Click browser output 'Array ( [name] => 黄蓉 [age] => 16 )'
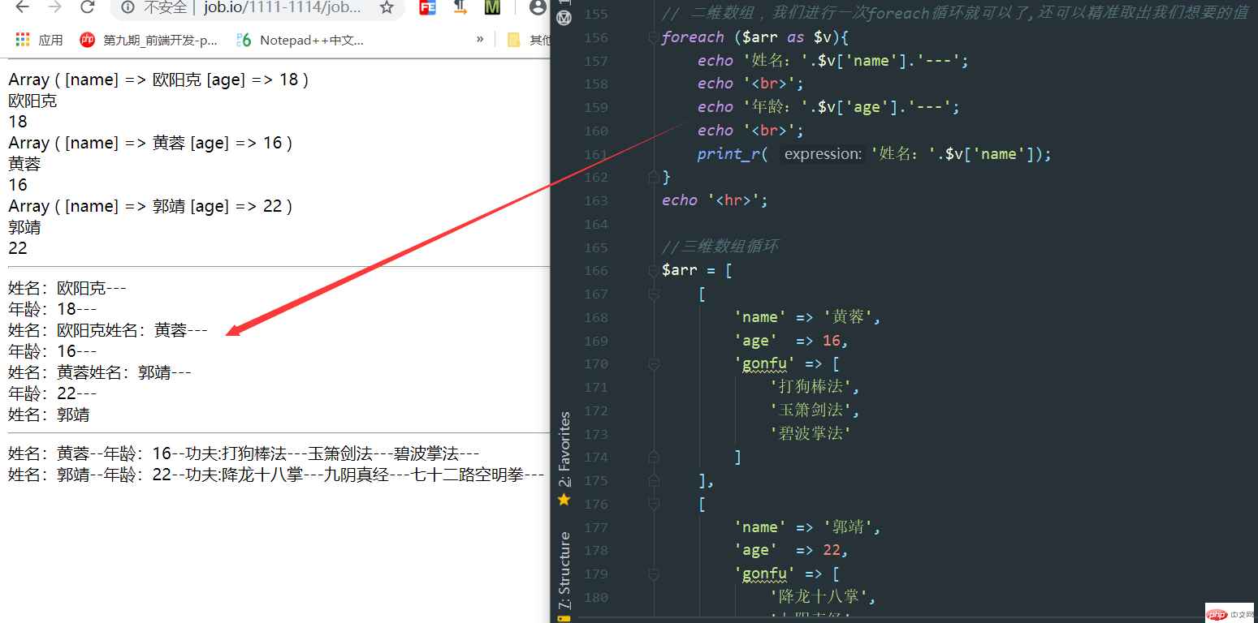Viewport: 1258px width, 623px height. [150, 143]
